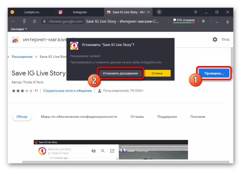Bookmark this page with the flag icon

click(x=203, y=21)
